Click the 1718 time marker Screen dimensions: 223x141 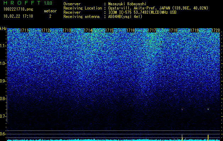(x=173, y=30)
